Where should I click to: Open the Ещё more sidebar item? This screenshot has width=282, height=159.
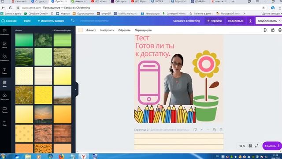(5, 123)
